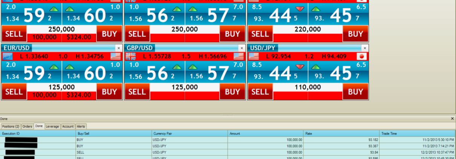This screenshot has width=456, height=159.
Task: Click the EU flag icon in the EUR/USD tile header
Action: (8, 56)
